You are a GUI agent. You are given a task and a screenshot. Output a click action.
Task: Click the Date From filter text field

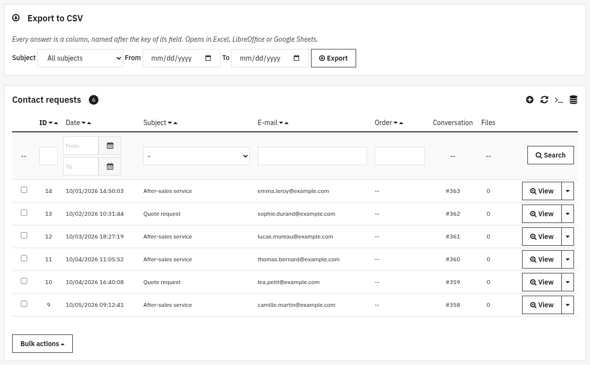click(81, 145)
